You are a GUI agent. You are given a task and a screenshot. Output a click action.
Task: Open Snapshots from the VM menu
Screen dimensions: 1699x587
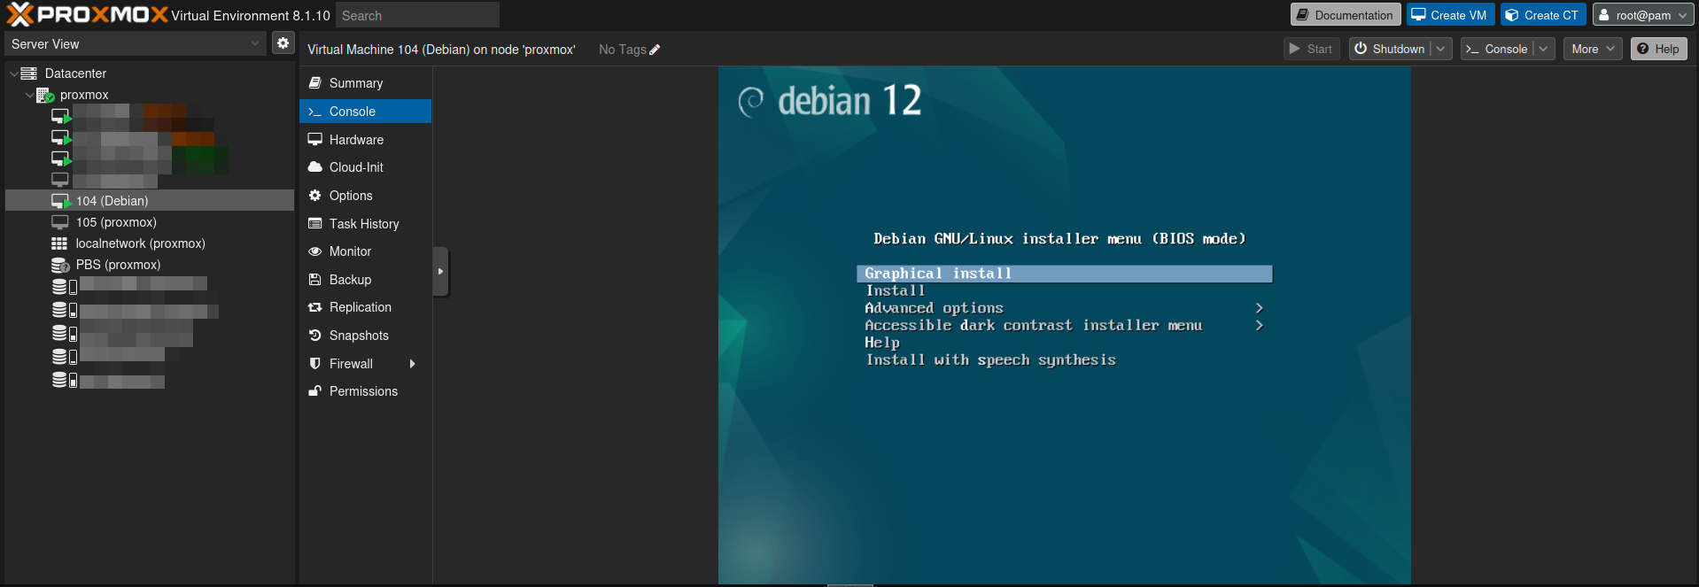pos(358,336)
